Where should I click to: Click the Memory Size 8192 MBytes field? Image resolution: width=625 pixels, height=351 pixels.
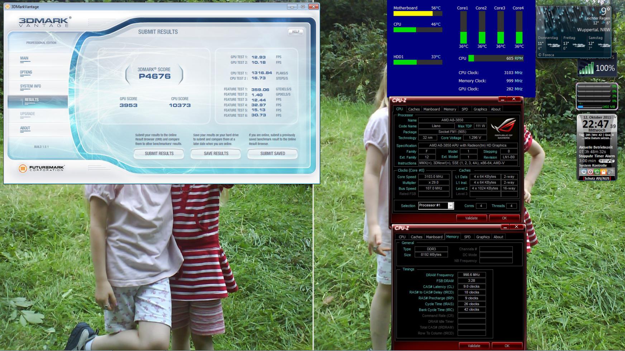(x=431, y=255)
